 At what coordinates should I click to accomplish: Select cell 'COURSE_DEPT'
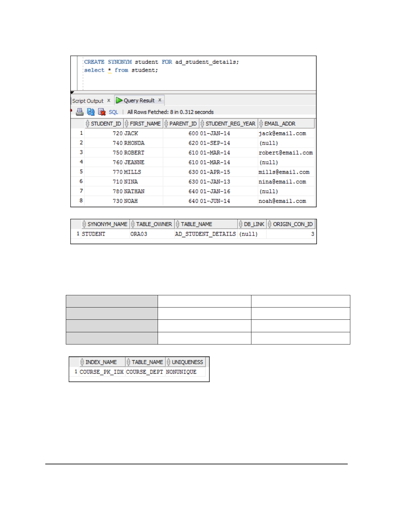click(x=144, y=372)
